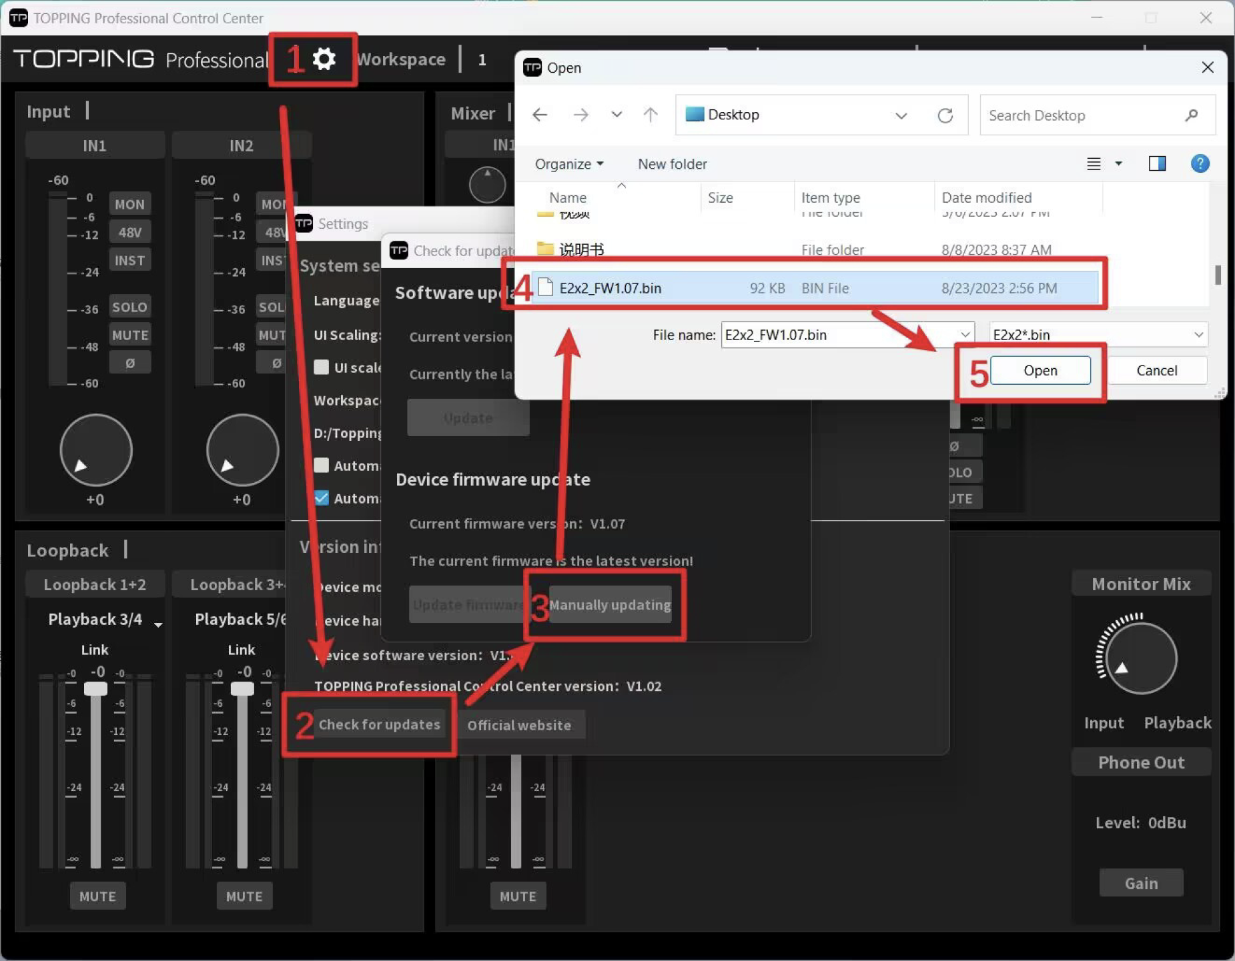Screen dimensions: 1235x961
Task: Click the Manually updating button
Action: pos(609,605)
